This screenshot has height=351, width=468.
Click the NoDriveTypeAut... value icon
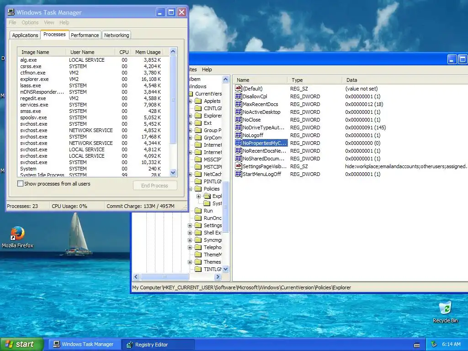click(x=238, y=127)
